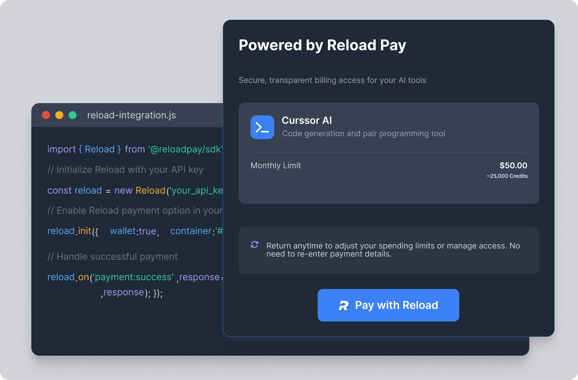Viewport: 578px width, 380px height.
Task: Click the 'Return anytime to adjust' notice text
Action: pyautogui.click(x=393, y=250)
